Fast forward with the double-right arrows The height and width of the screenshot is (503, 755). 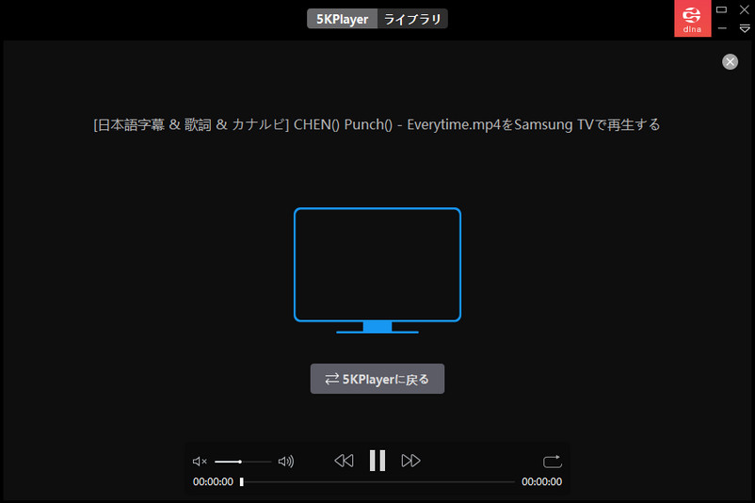[410, 461]
